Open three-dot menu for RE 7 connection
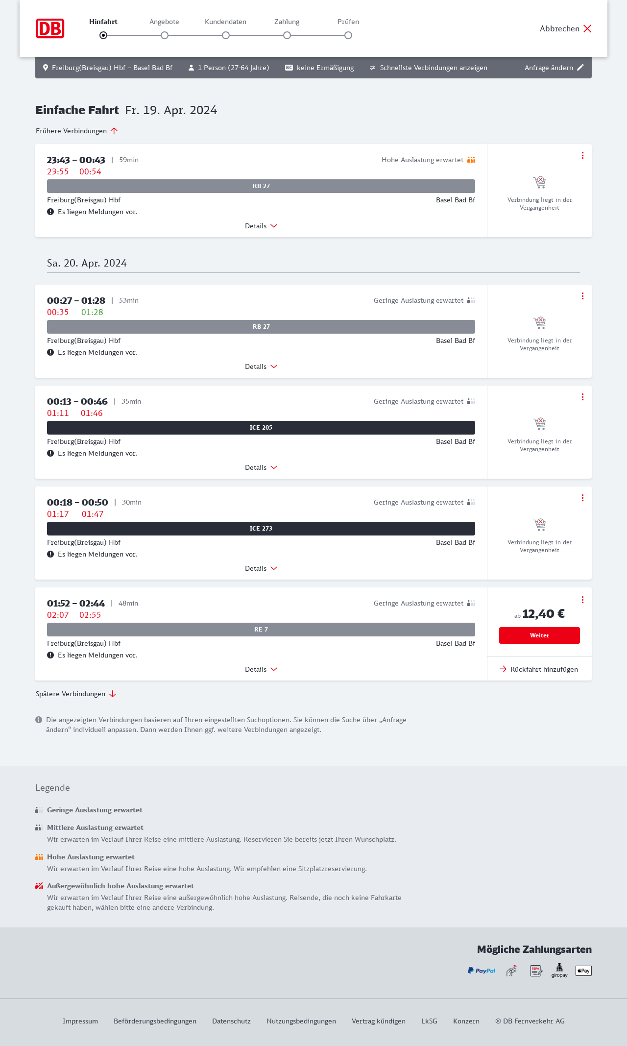This screenshot has height=1046, width=627. point(582,600)
